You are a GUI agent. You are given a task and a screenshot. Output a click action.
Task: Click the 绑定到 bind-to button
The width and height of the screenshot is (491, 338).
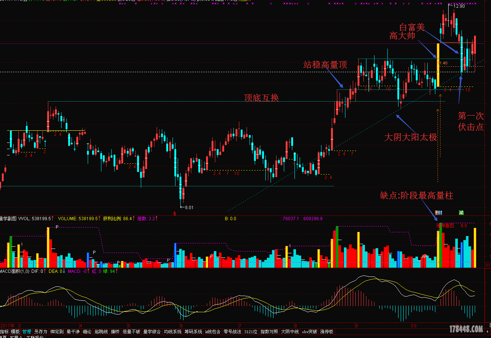click(57, 331)
